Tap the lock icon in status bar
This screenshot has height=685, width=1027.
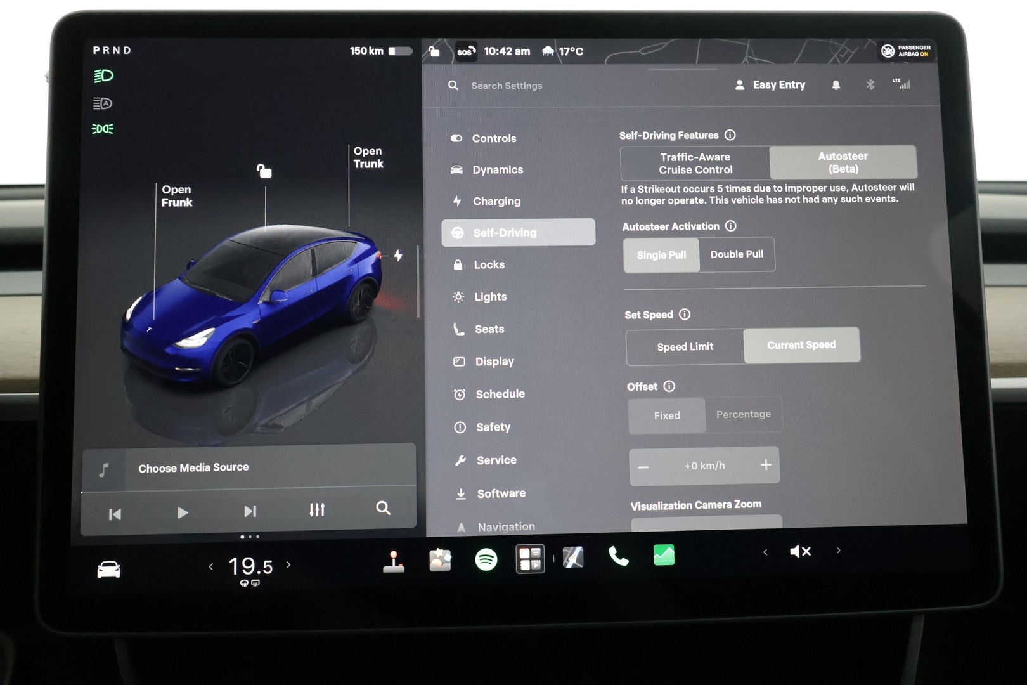tap(434, 51)
